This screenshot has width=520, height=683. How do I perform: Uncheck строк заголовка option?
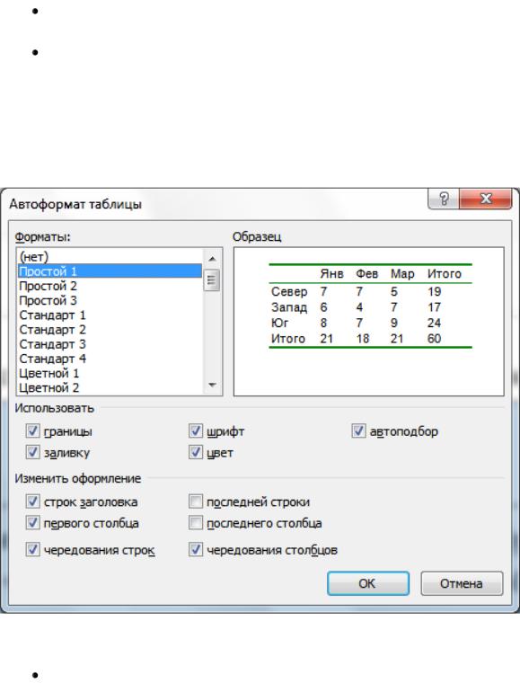pos(32,501)
